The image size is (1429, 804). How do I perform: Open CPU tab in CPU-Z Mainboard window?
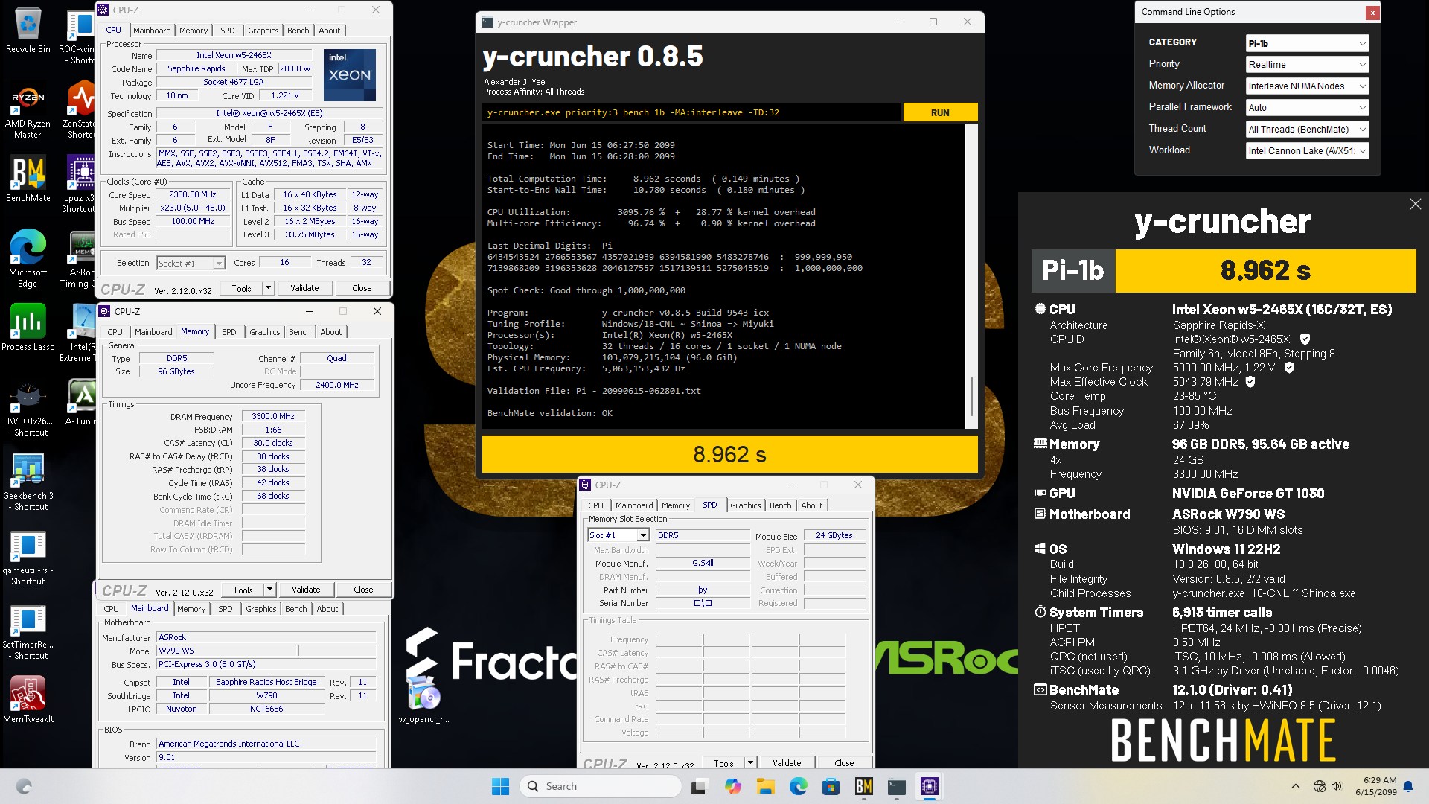click(111, 609)
